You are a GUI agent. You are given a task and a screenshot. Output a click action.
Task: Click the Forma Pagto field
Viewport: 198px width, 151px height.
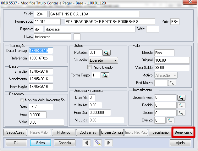tap(96, 75)
